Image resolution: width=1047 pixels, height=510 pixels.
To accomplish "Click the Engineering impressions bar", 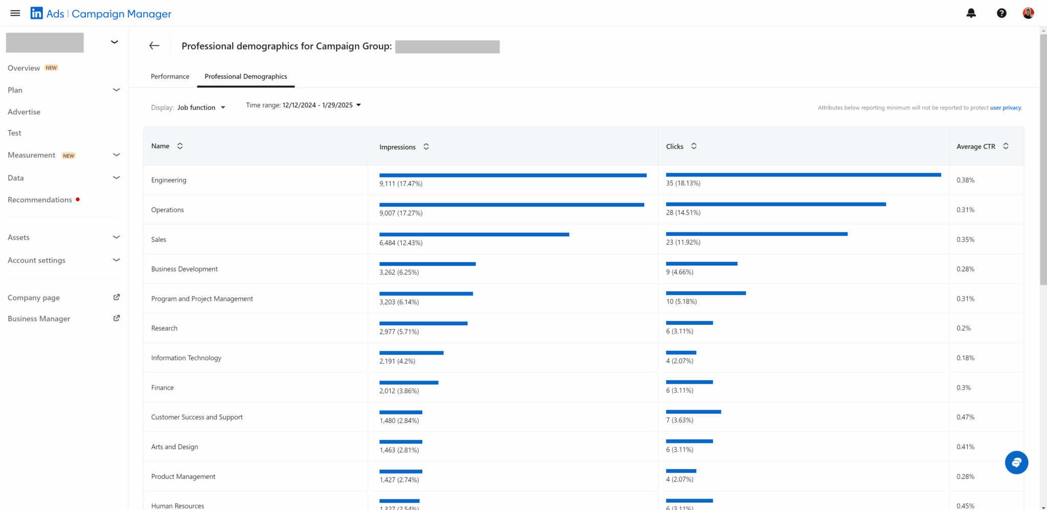I will (x=513, y=175).
